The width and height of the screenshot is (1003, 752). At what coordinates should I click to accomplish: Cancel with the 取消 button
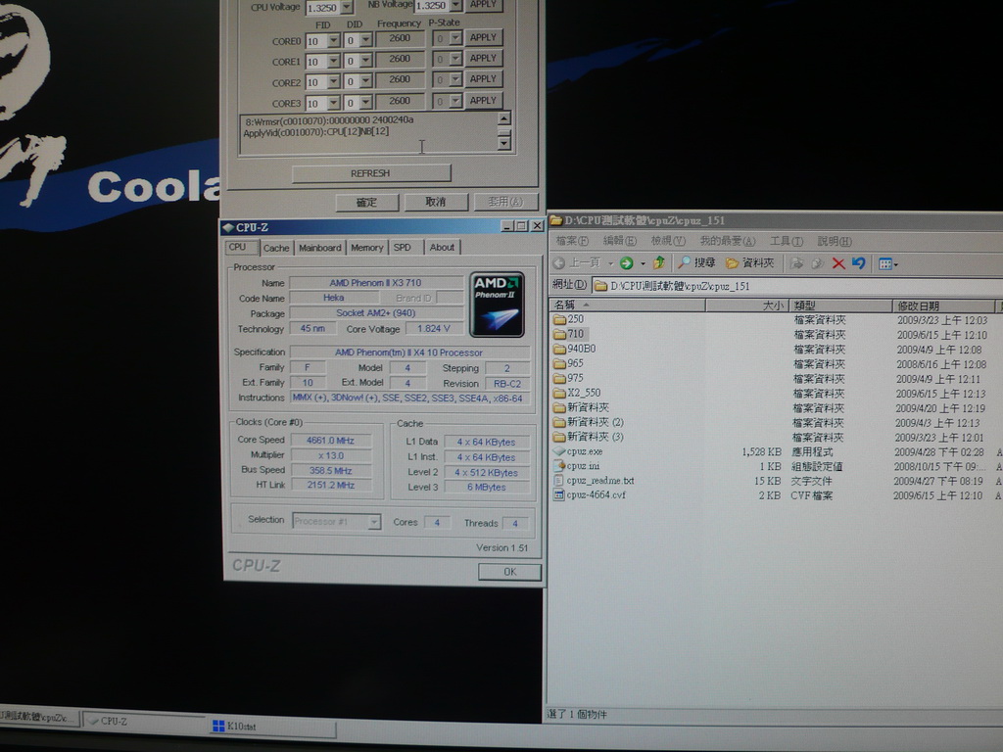pos(436,202)
